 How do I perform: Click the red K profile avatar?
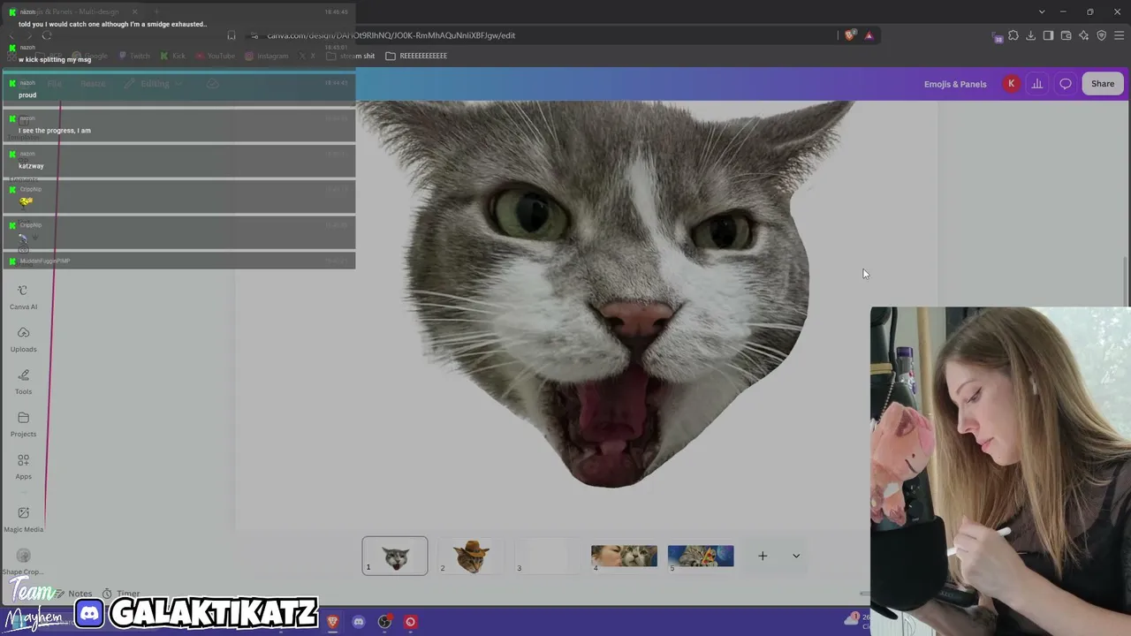click(x=1011, y=84)
